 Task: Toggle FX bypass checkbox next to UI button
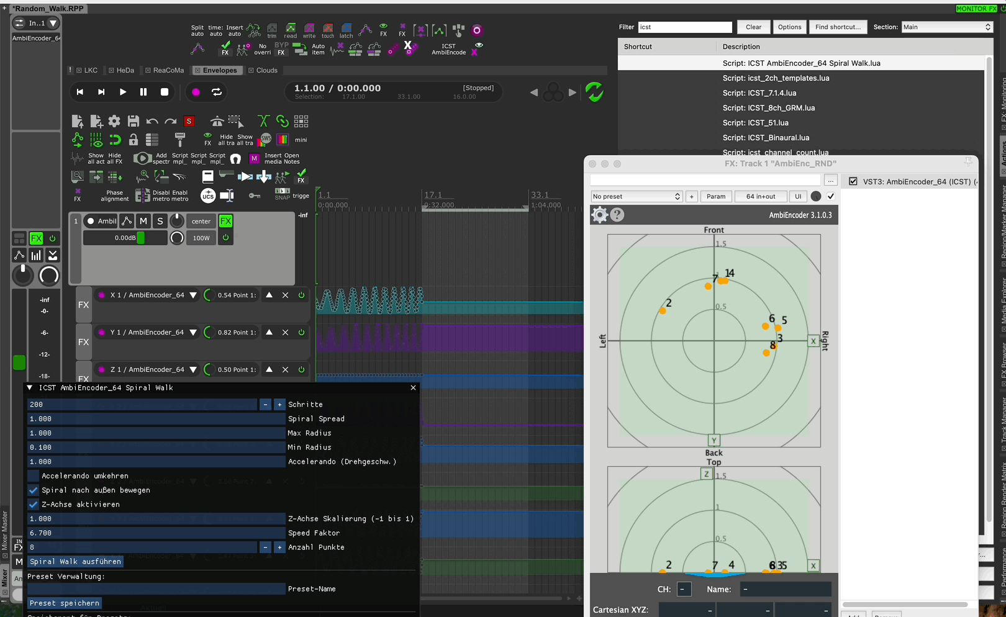(831, 196)
